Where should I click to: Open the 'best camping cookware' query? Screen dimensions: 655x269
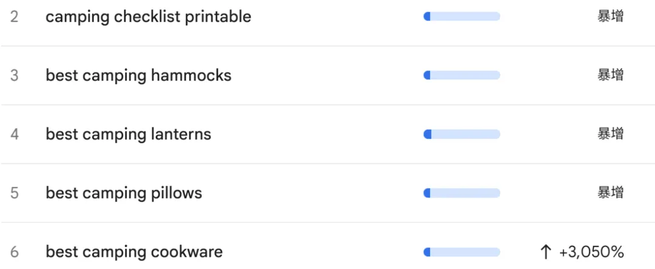pyautogui.click(x=134, y=252)
